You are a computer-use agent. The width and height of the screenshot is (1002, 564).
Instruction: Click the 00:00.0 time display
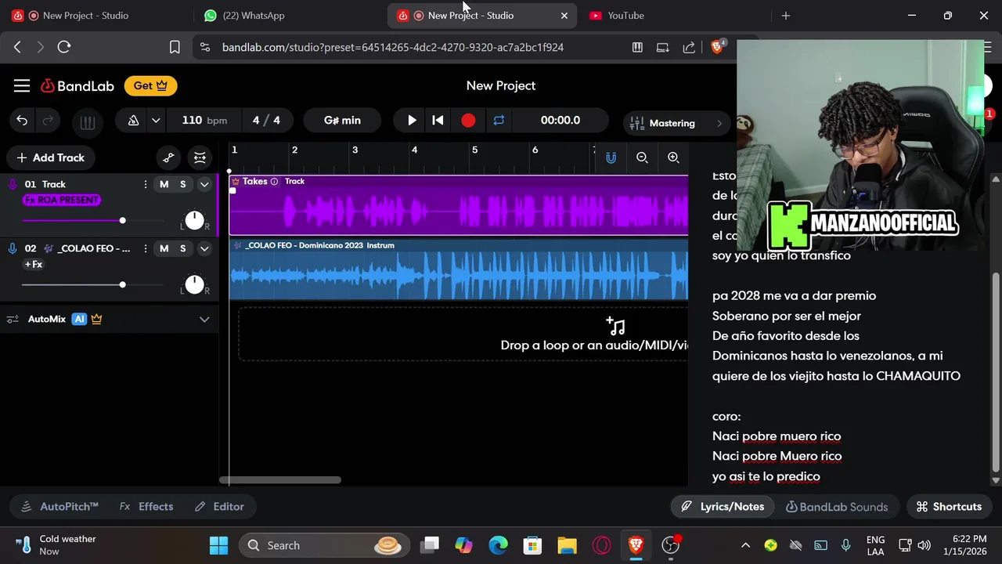(560, 120)
